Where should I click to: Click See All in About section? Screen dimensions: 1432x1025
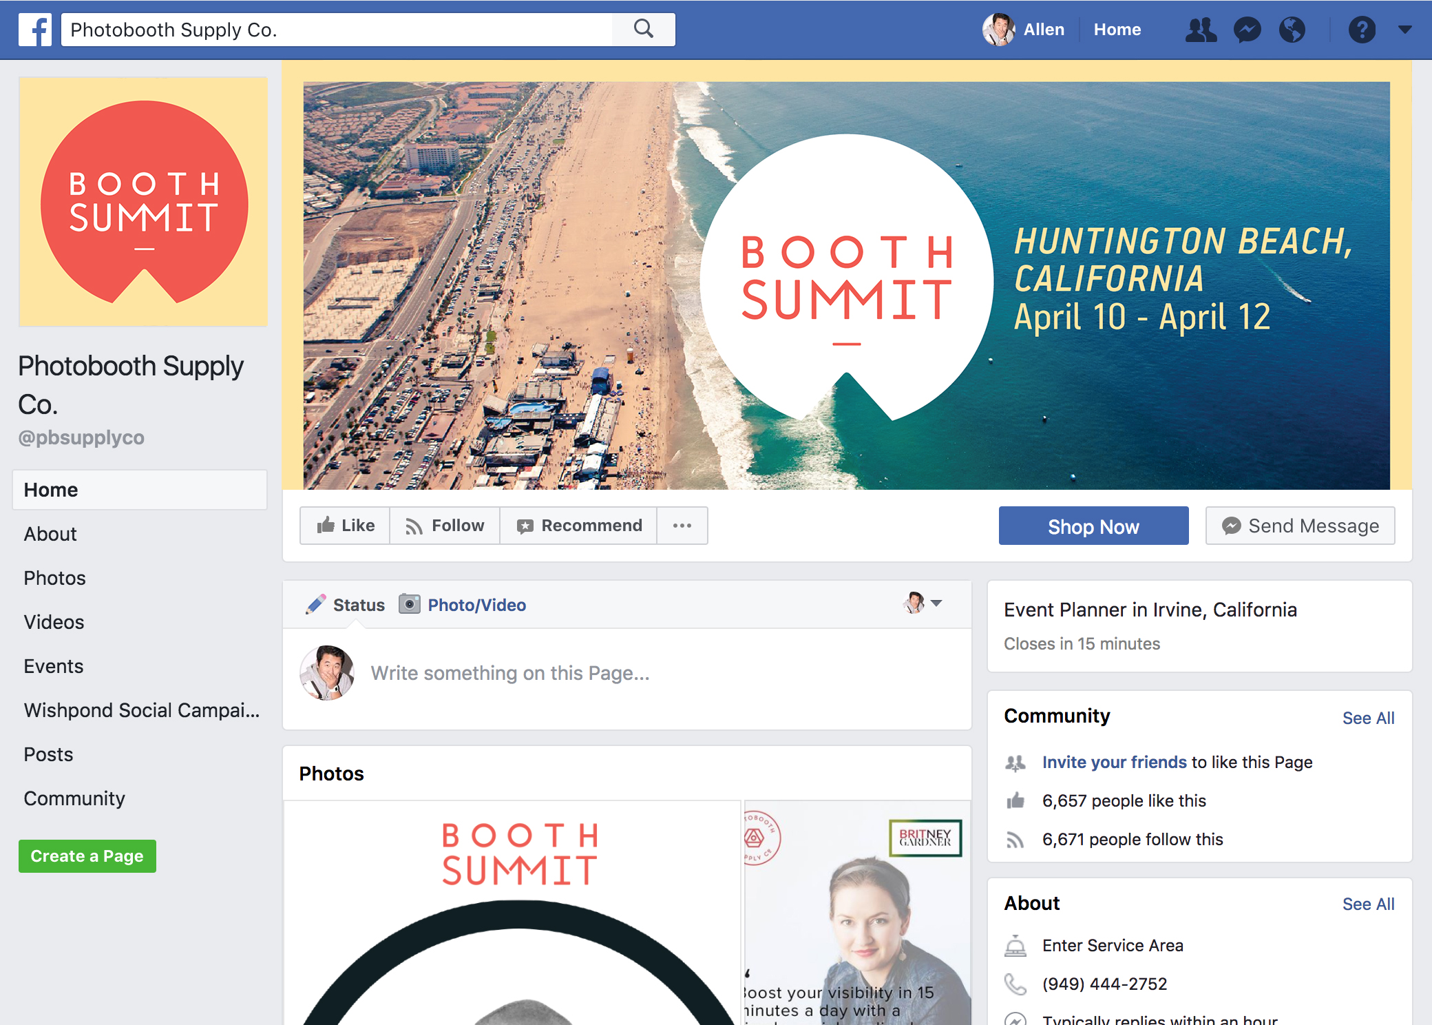click(x=1368, y=904)
